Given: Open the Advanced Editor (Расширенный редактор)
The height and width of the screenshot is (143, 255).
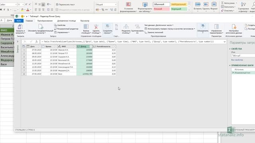Looking at the screenshot, I should point(66,29).
